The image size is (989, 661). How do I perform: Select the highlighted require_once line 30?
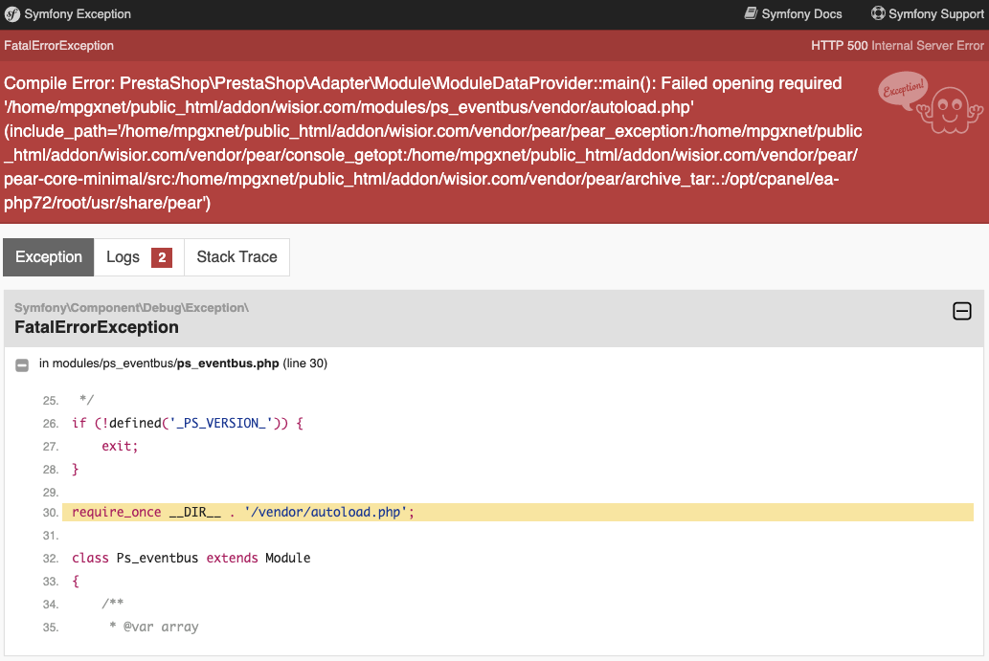(x=242, y=512)
